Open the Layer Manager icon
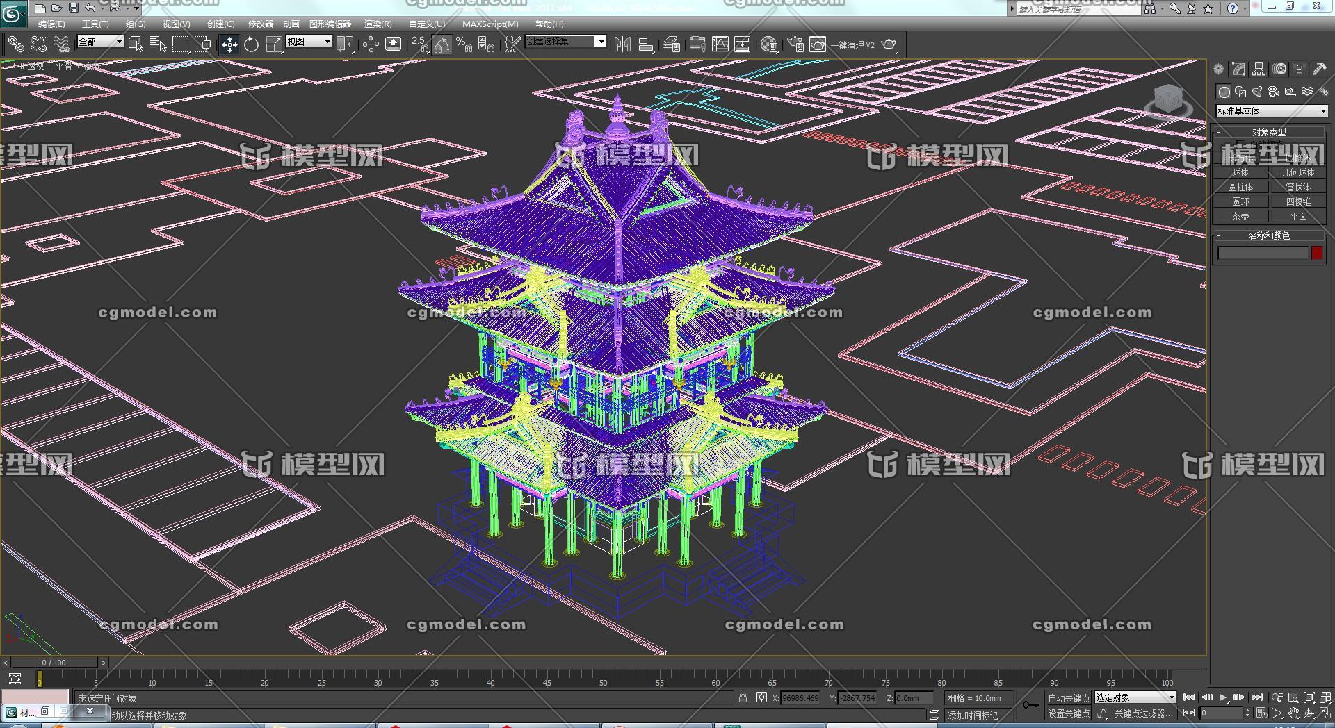This screenshot has height=728, width=1335. click(671, 45)
